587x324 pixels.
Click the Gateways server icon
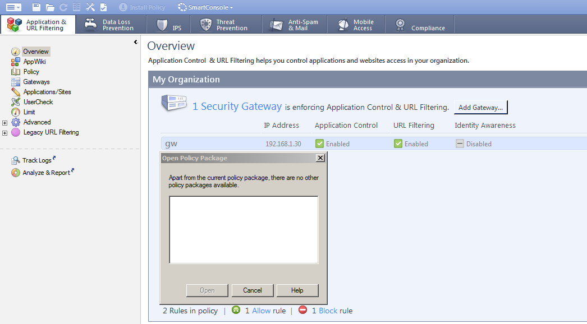click(x=15, y=82)
